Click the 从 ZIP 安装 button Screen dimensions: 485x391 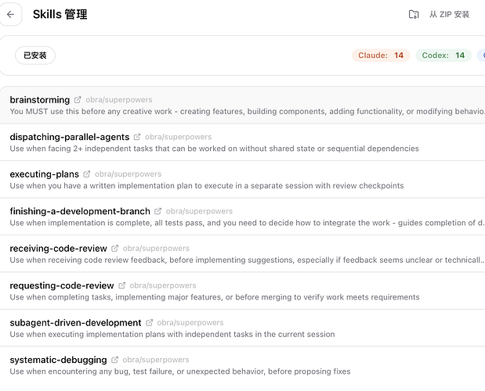coord(440,14)
